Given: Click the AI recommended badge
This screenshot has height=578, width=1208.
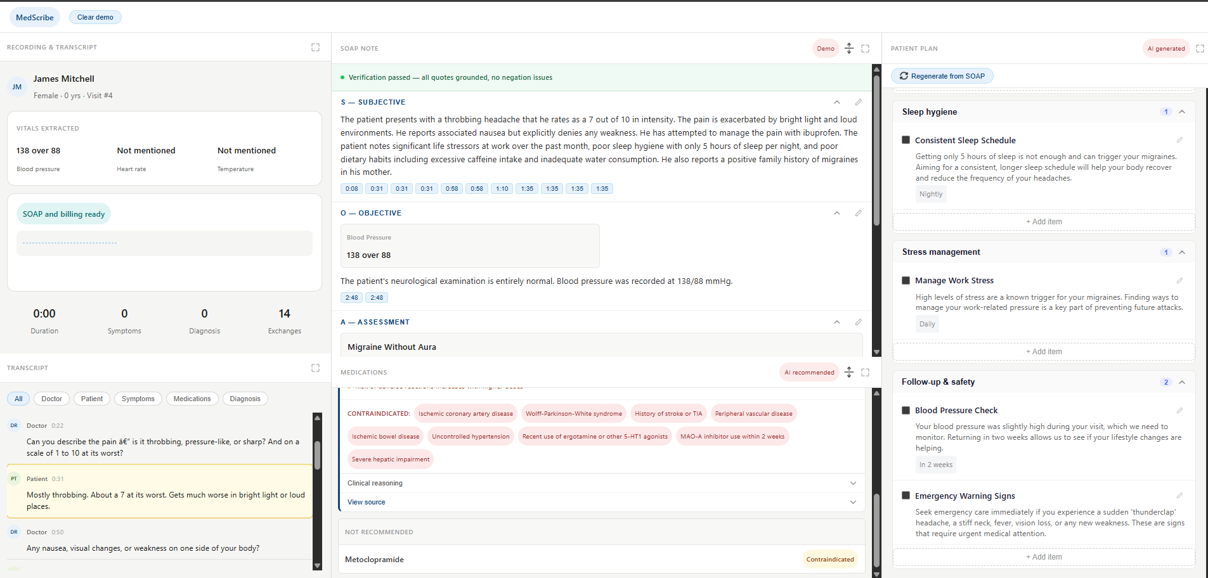Looking at the screenshot, I should 809,373.
